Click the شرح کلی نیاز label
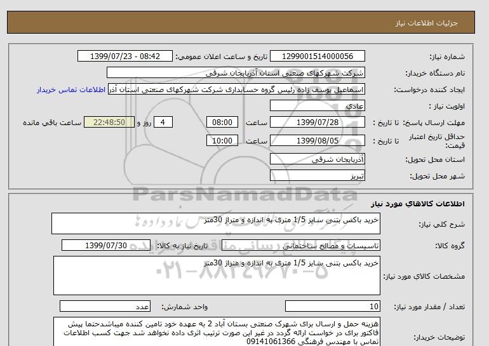Image resolution: width=489 pixels, height=346 pixels. (x=441, y=224)
